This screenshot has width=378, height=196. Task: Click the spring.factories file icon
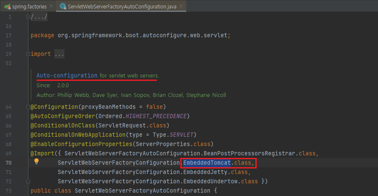(x=8, y=6)
